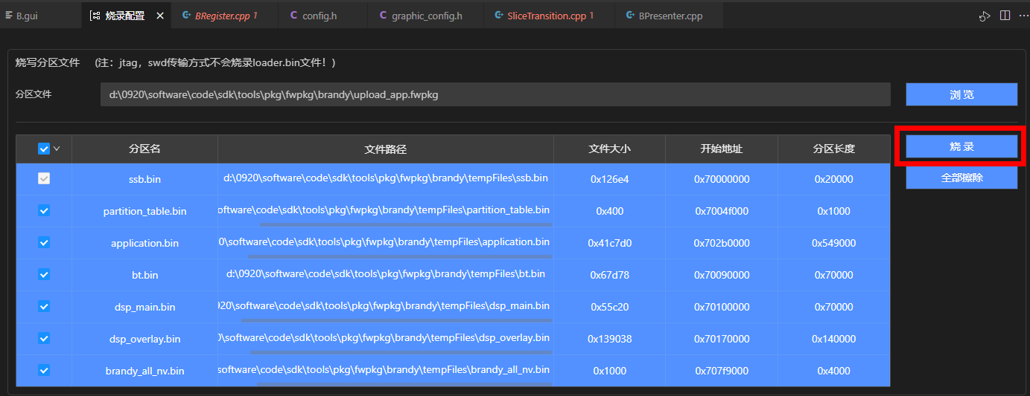The height and width of the screenshot is (396, 1030).
Task: Uncheck the application.bin row checkbox
Action: (44, 242)
